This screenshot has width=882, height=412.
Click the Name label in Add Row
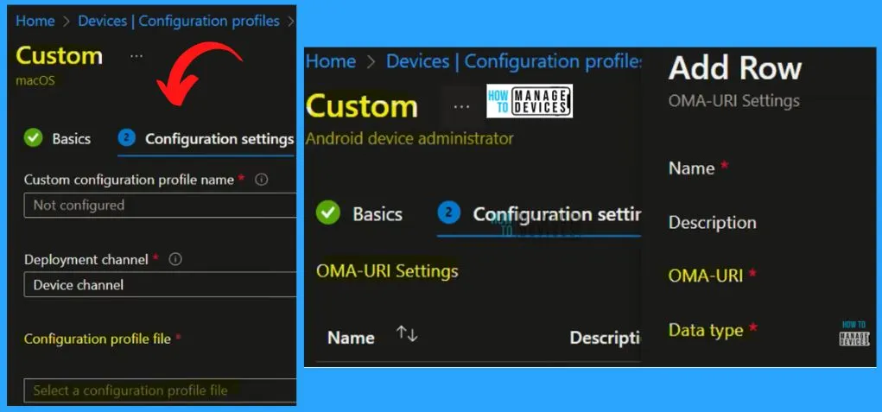pos(691,168)
